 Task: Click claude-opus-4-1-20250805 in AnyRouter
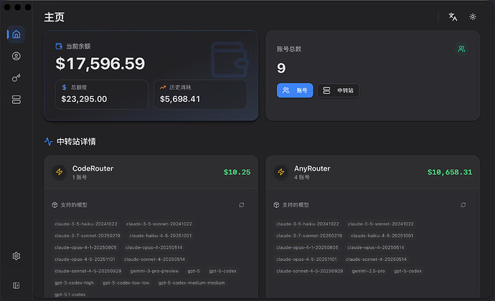click(x=307, y=248)
